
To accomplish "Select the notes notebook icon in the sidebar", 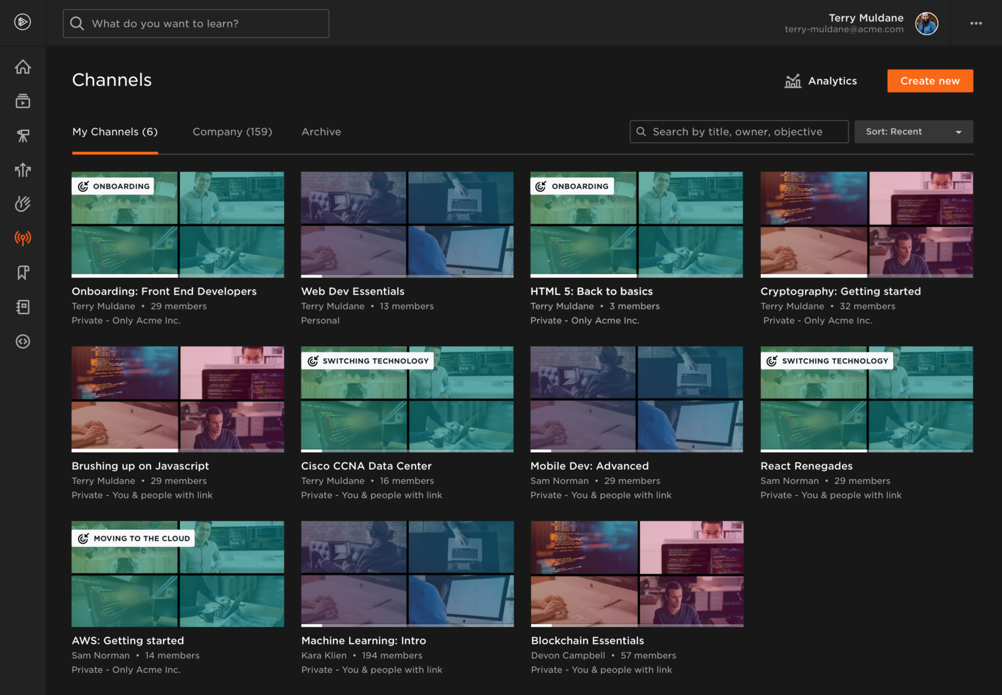I will 23,307.
